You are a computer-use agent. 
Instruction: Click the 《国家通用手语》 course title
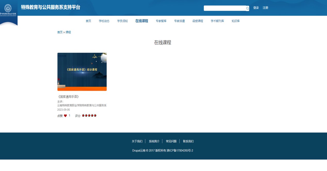(x=68, y=97)
